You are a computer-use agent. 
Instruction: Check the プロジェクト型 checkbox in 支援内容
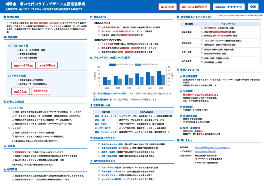10,46
